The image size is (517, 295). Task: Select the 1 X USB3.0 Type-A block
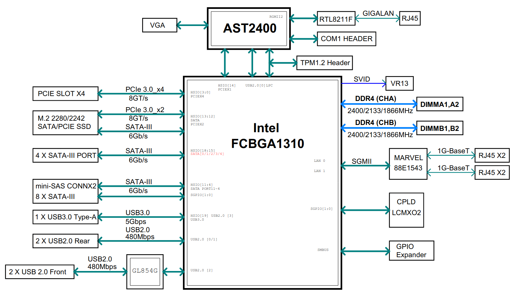(x=65, y=217)
